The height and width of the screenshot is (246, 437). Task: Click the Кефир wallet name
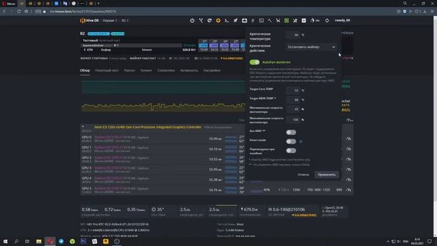tap(106, 50)
